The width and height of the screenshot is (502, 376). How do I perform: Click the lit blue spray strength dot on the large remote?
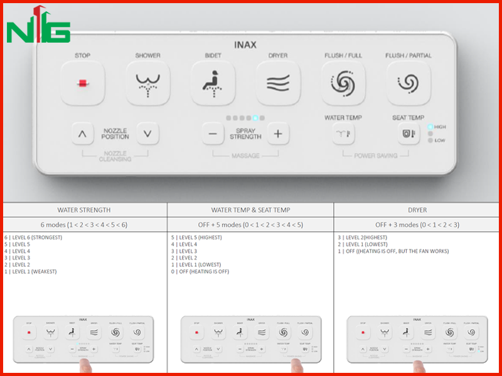(x=255, y=118)
